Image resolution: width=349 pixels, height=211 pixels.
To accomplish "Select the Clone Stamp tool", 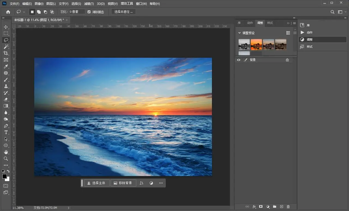I will [x=6, y=86].
